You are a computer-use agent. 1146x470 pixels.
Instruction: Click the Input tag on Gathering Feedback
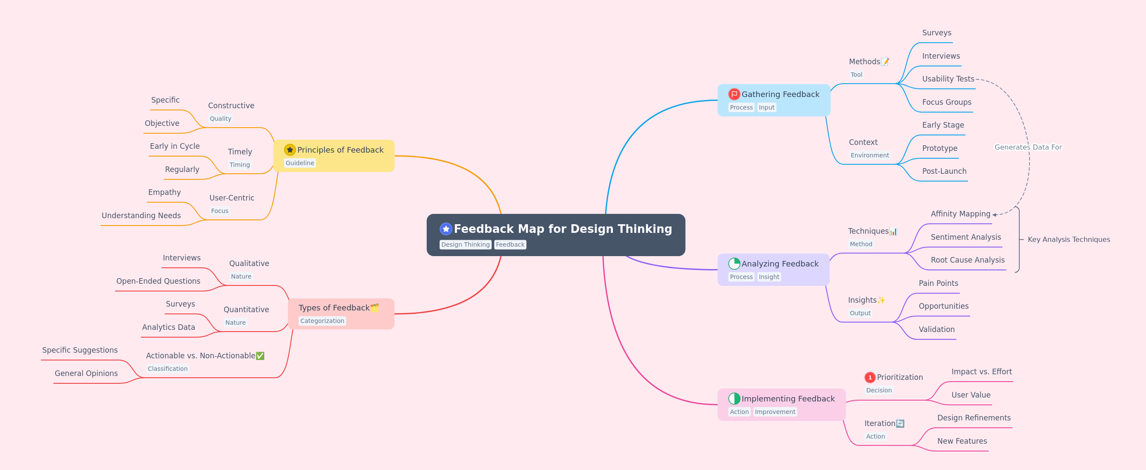(x=767, y=108)
